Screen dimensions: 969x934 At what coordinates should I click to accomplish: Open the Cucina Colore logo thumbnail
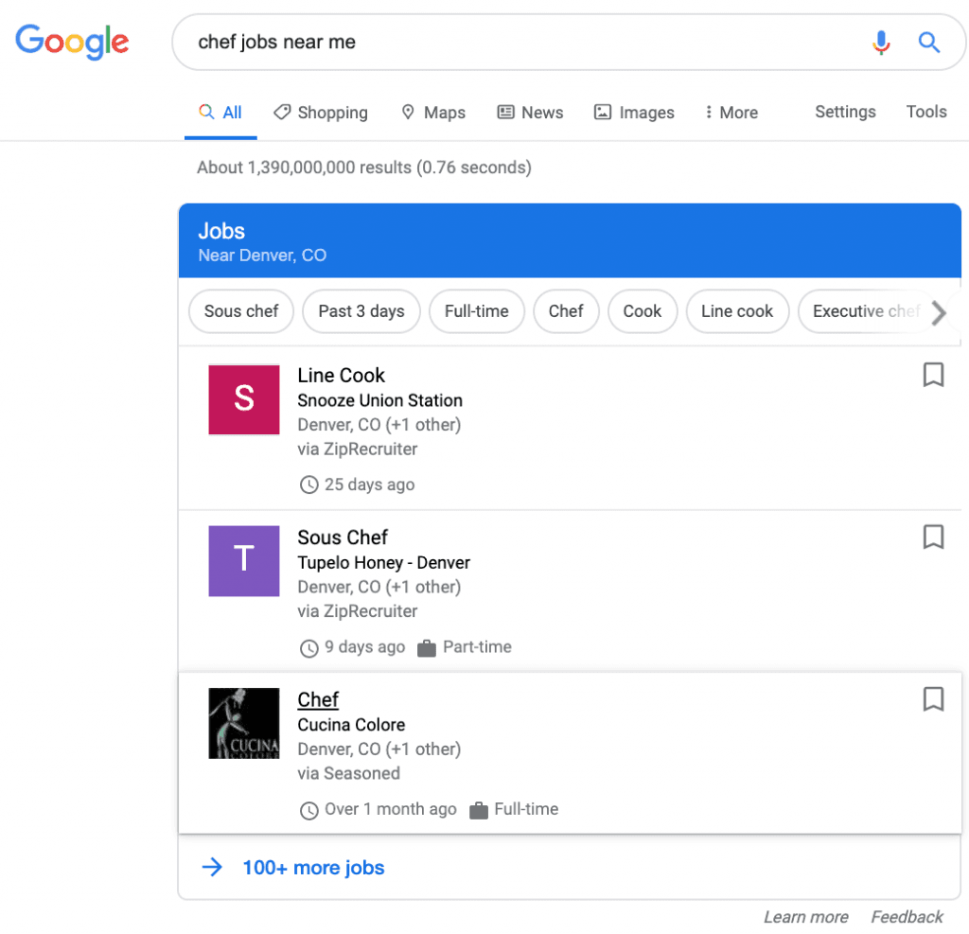click(244, 723)
